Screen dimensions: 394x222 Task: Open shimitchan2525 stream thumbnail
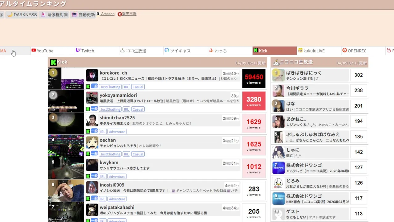66,123
